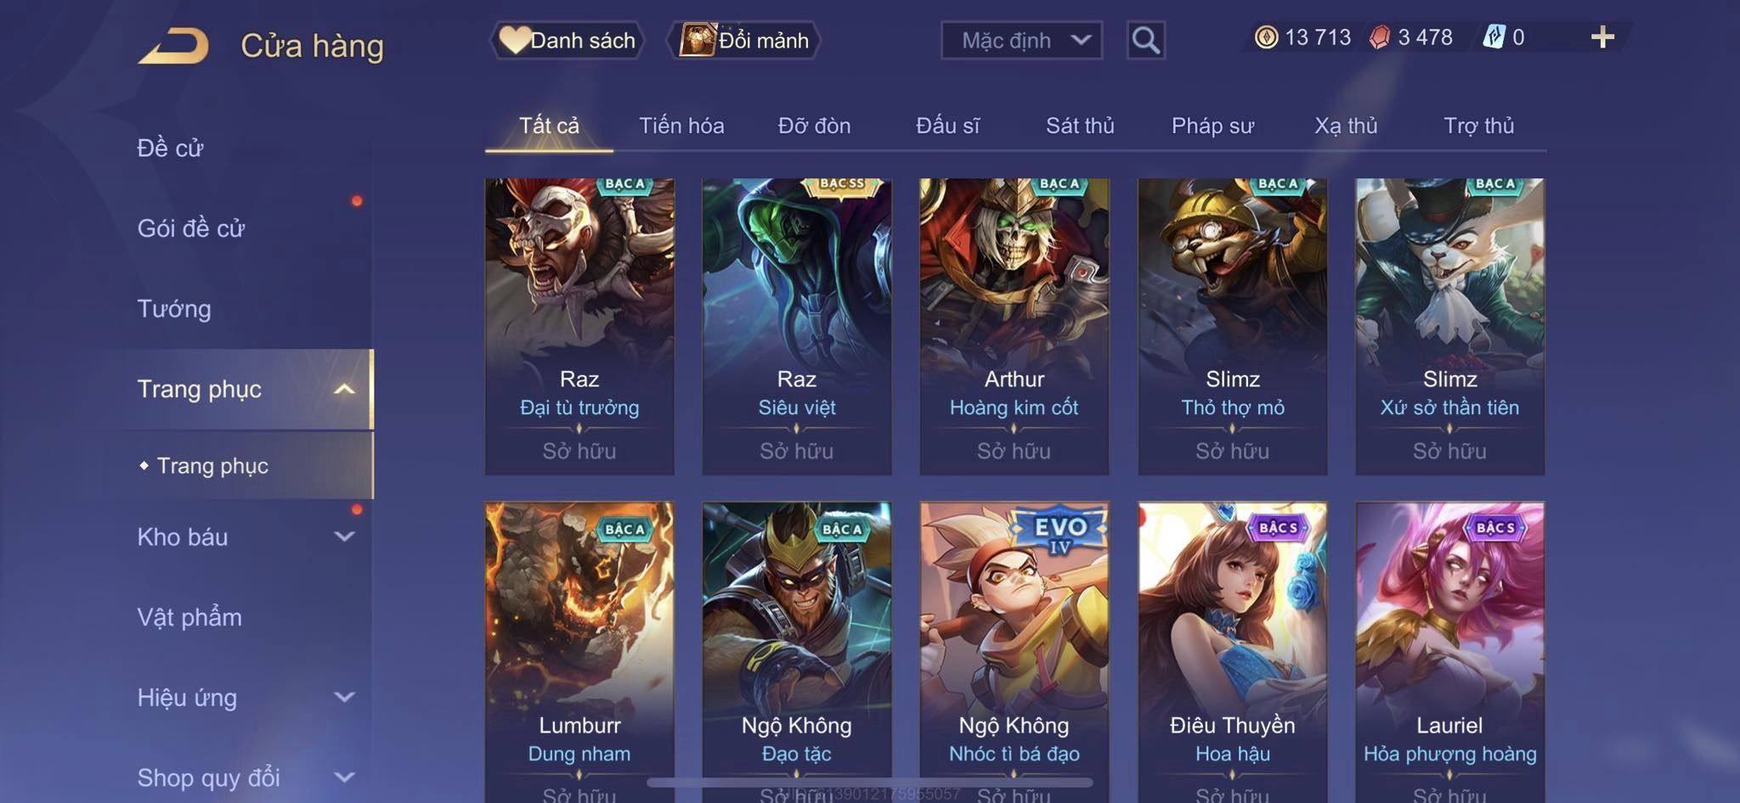Screen dimensions: 1740x803
Task: Switch to the Tiến hóa tab
Action: pyautogui.click(x=681, y=126)
